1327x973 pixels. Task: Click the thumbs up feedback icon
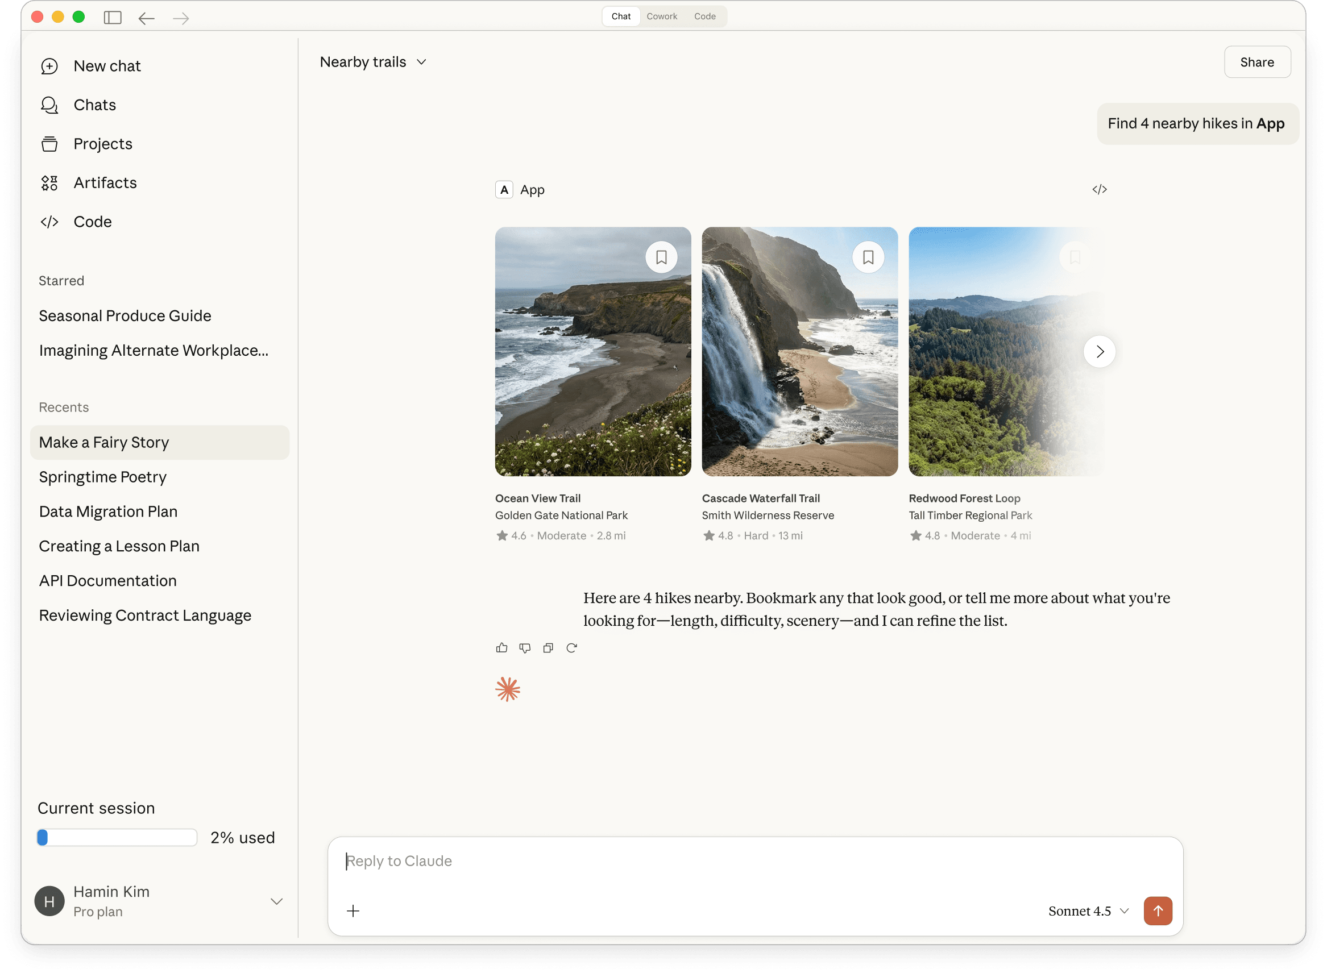501,648
